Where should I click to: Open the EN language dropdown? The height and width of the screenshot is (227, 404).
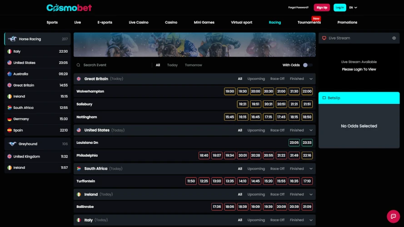click(353, 7)
